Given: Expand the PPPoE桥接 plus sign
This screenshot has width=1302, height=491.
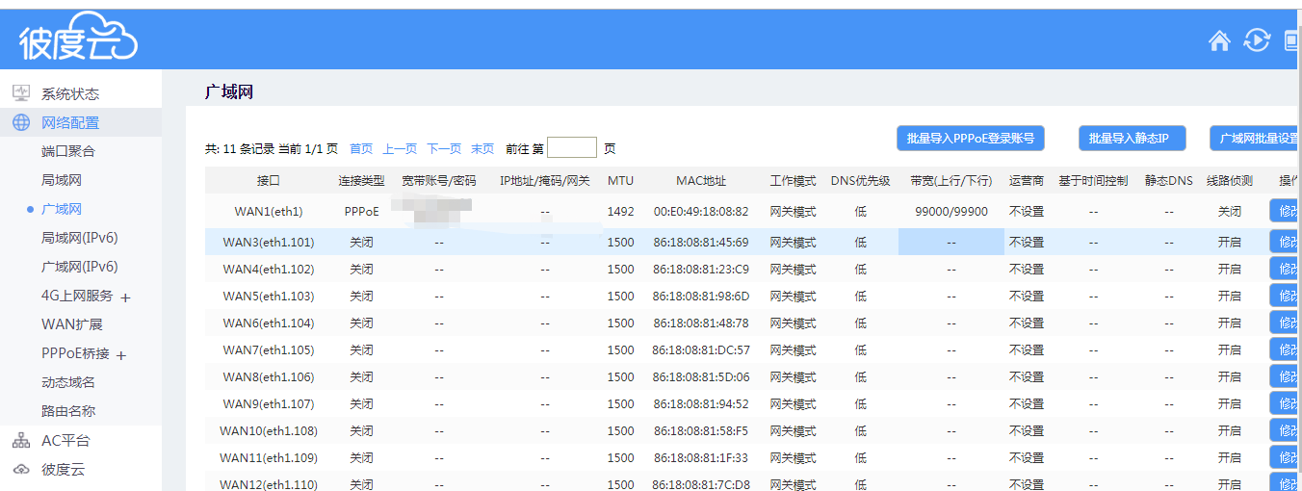Looking at the screenshot, I should click(121, 355).
